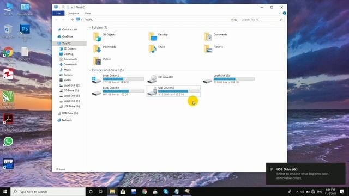Select Pictures in navigation pane

point(67,75)
